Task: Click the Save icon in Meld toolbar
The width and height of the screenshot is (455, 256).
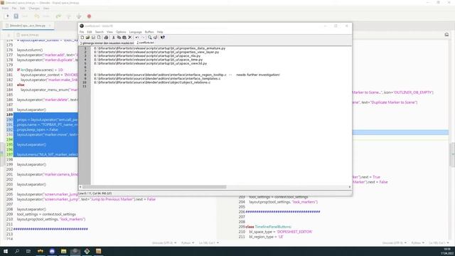Action: pyautogui.click(x=16, y=16)
